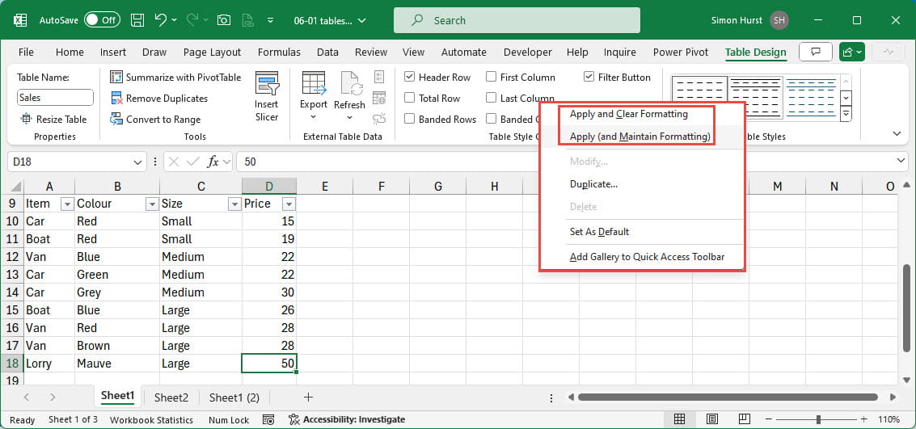
Task: Click Workbook Statistics in status bar
Action: tap(151, 420)
